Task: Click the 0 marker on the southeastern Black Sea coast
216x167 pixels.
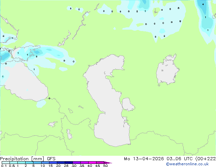Action: pos(49,98)
